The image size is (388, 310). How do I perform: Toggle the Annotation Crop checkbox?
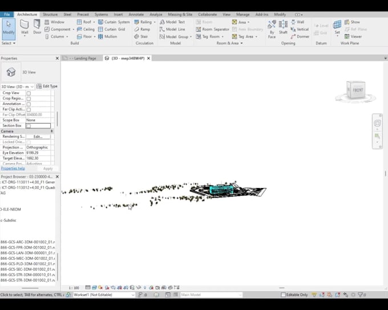tap(29, 104)
